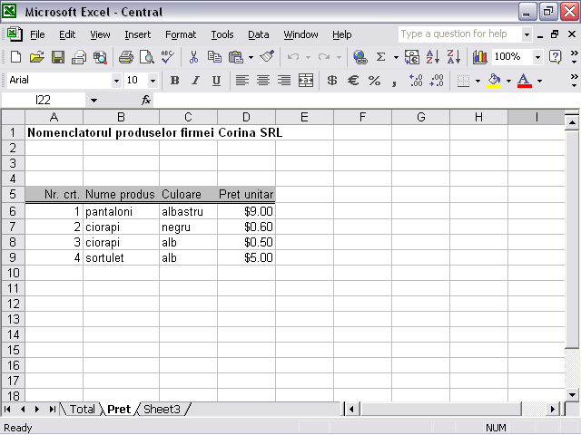Open the Data menu
This screenshot has height=435, width=581.
click(258, 34)
